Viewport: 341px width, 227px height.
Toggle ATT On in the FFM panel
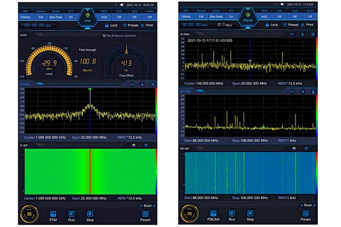(71, 17)
